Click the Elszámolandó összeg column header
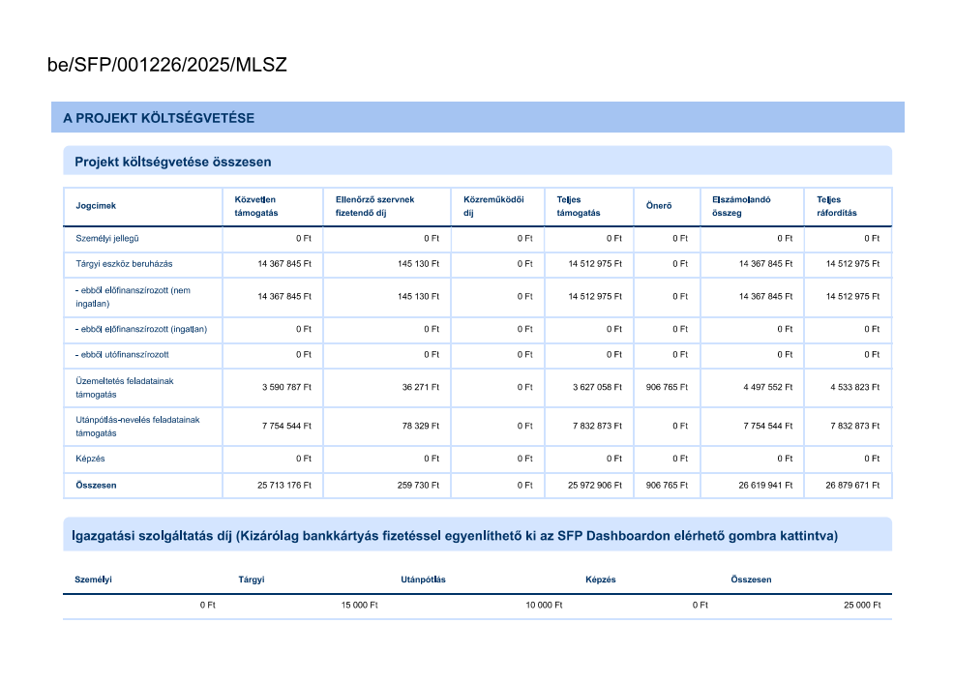 click(x=741, y=206)
